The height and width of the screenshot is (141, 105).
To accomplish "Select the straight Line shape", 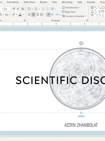I will pyautogui.click(x=96, y=8).
